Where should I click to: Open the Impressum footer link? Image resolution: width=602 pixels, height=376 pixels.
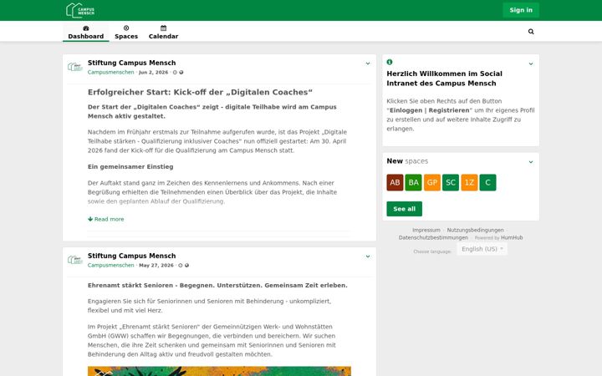(426, 231)
